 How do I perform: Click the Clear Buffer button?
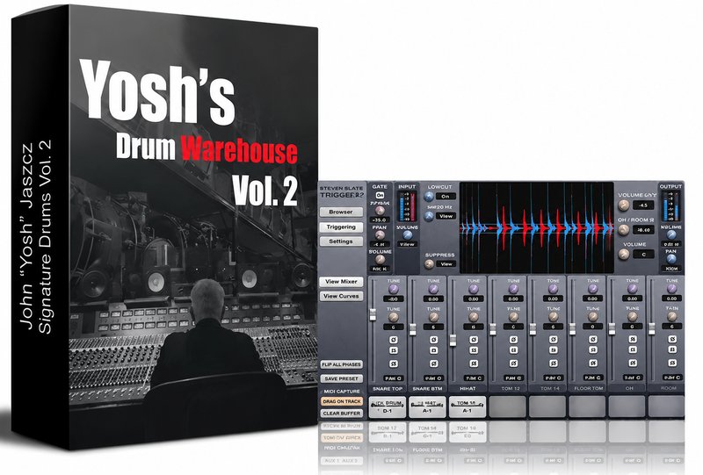pyautogui.click(x=341, y=414)
